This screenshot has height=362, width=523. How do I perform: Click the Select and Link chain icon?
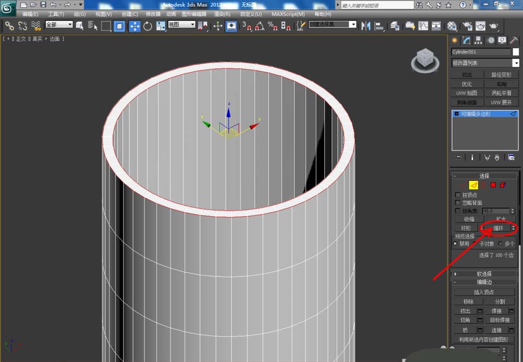9,26
